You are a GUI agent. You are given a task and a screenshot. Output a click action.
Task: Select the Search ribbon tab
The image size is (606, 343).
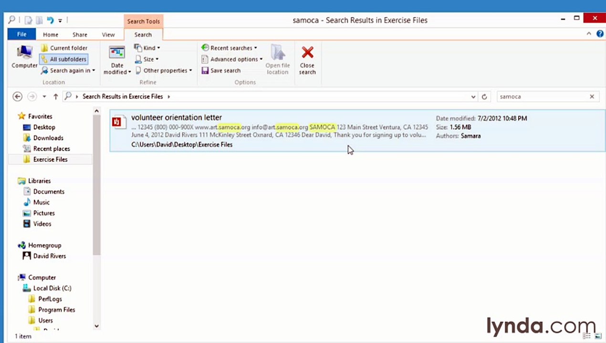(143, 34)
